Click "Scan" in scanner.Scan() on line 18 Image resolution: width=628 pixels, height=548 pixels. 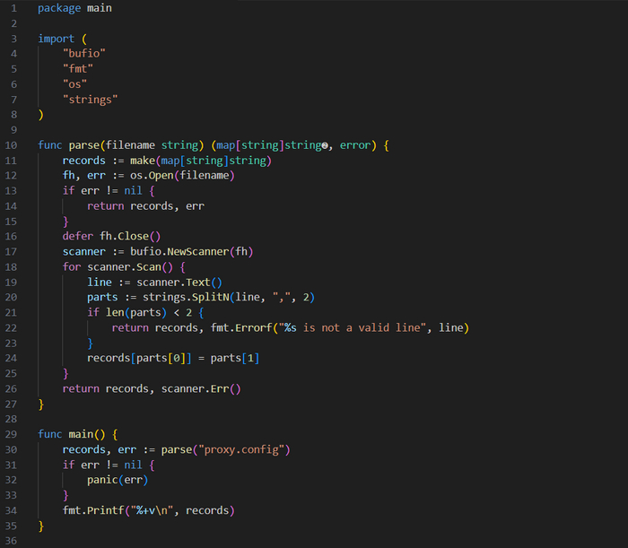point(149,267)
